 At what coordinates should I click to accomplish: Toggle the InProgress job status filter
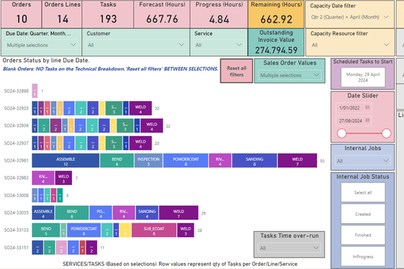363,256
